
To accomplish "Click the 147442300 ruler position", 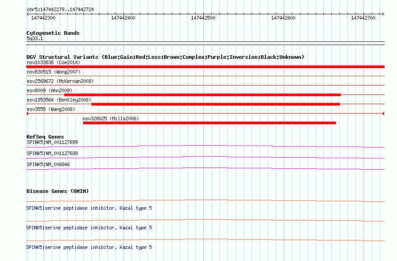I will pos(43,18).
